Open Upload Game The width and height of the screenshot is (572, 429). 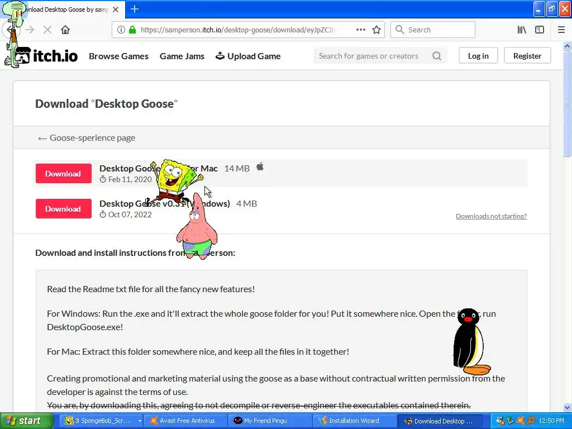click(x=248, y=56)
